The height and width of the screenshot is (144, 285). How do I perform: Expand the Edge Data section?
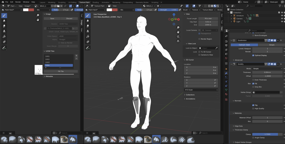coord(238,126)
